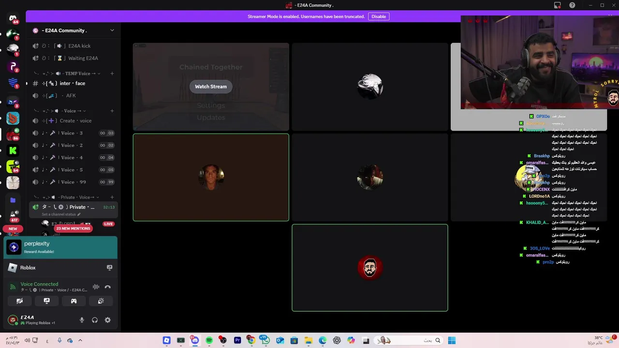Image resolution: width=619 pixels, height=348 pixels.
Task: Open Microsoft Outlook from the taskbar
Action: (280, 340)
